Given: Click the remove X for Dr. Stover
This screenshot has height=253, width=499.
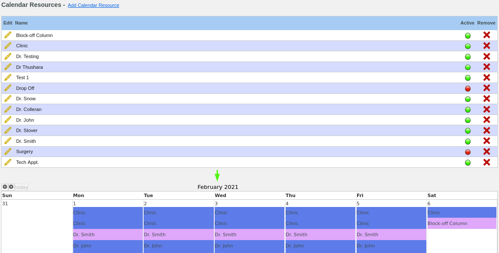Looking at the screenshot, I should click(487, 130).
